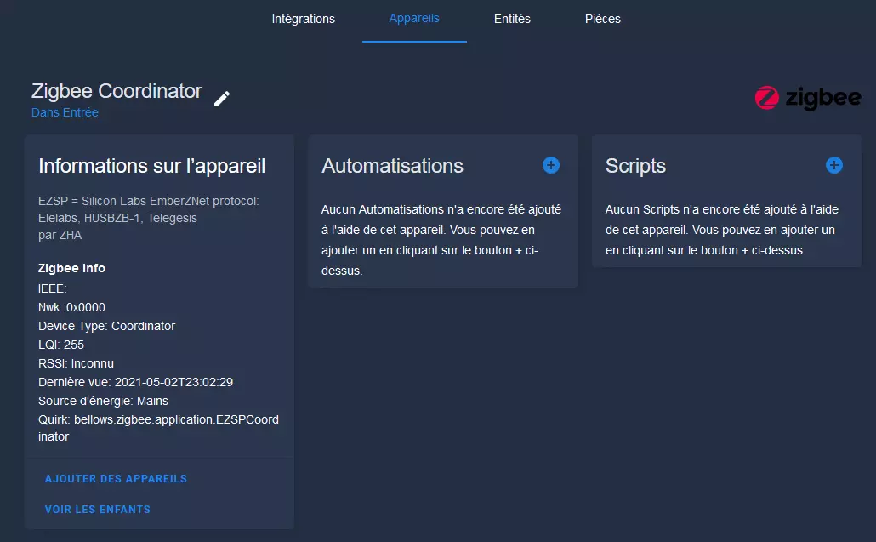Select the Pièces tab
Viewport: 876px width, 542px height.
[x=603, y=19]
